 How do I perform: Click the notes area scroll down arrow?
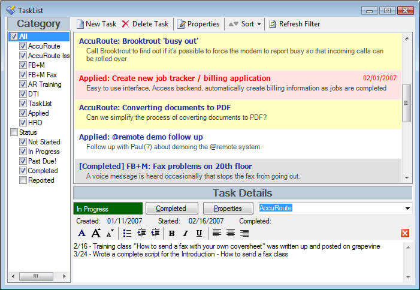pyautogui.click(x=408, y=277)
